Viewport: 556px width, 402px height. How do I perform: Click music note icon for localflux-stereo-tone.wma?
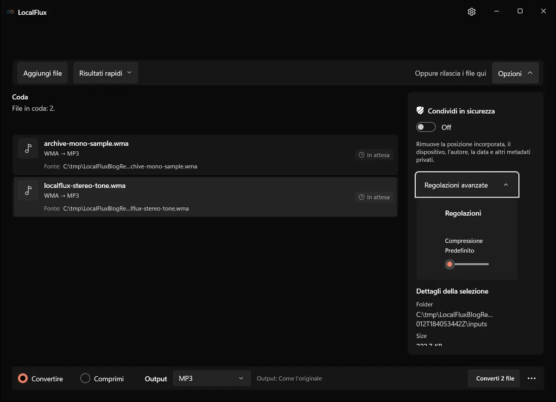[x=28, y=190]
